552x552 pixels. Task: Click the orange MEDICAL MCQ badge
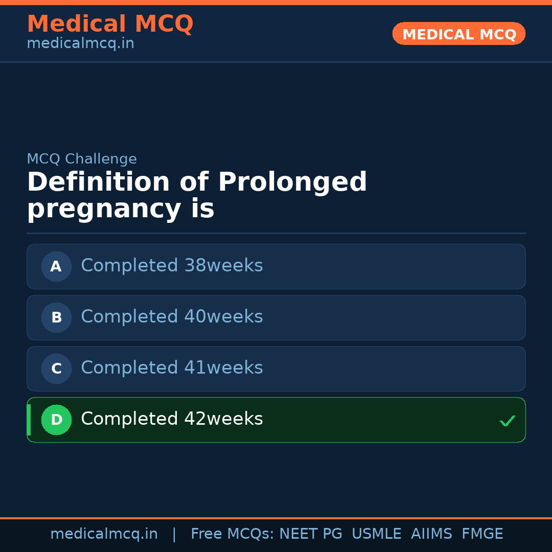click(458, 34)
